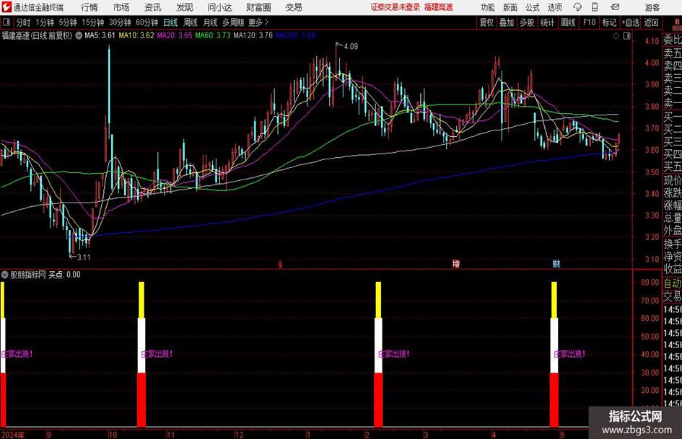Click the 4.09 high price label
Image resolution: width=682 pixels, height=439 pixels.
pos(351,47)
